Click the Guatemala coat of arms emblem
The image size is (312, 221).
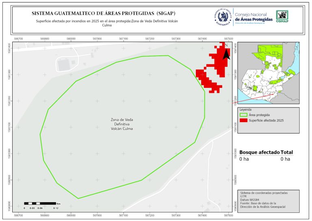coord(223,17)
